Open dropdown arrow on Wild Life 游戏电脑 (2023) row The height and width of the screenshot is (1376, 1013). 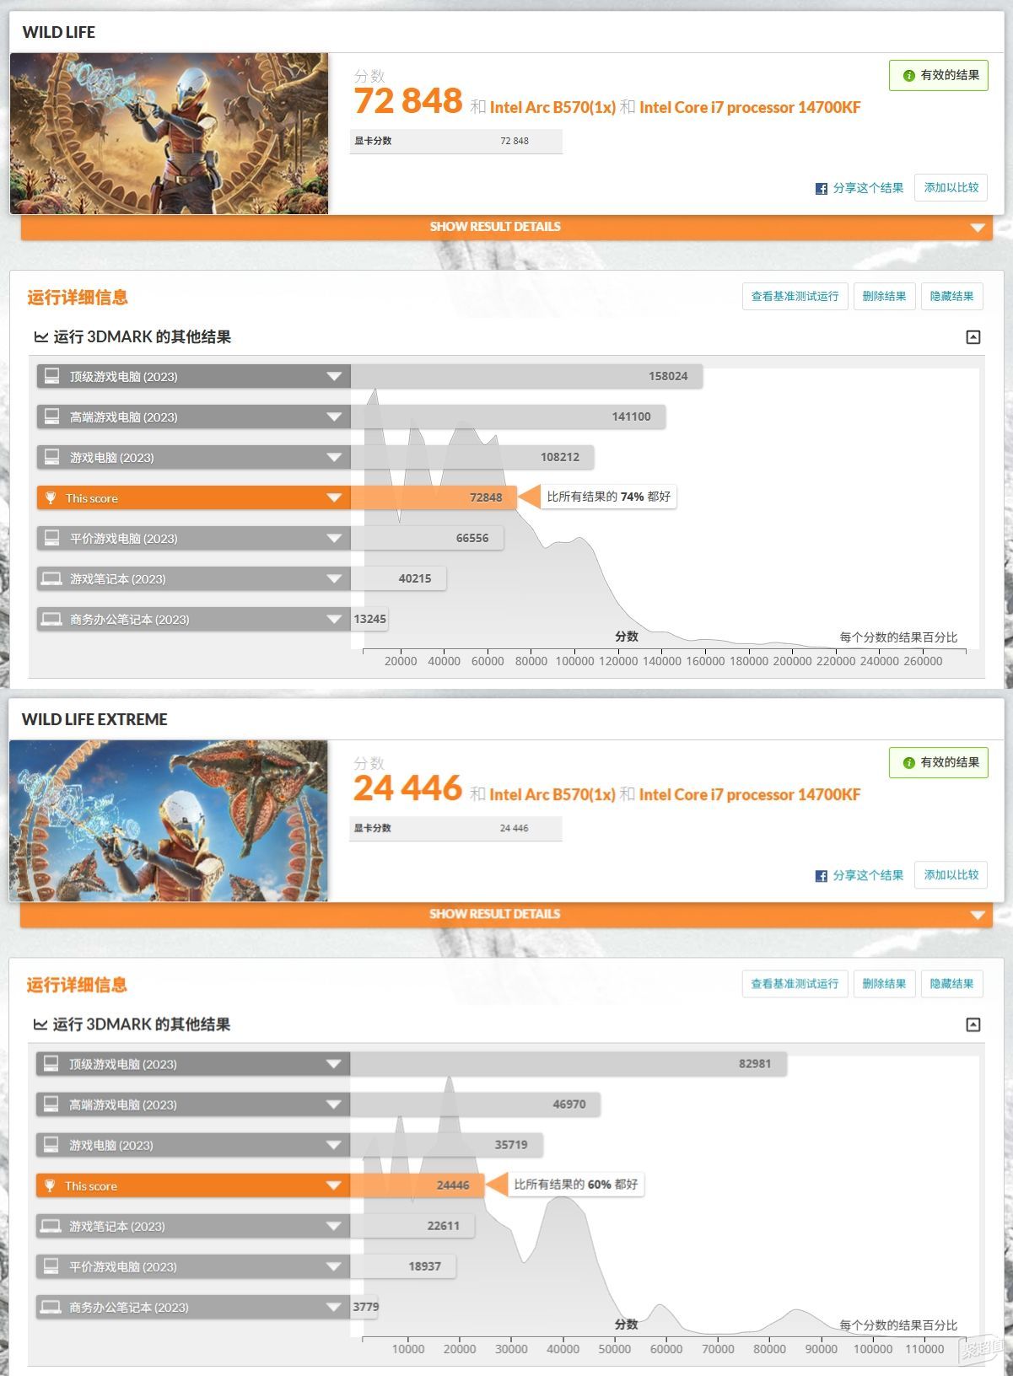(334, 458)
